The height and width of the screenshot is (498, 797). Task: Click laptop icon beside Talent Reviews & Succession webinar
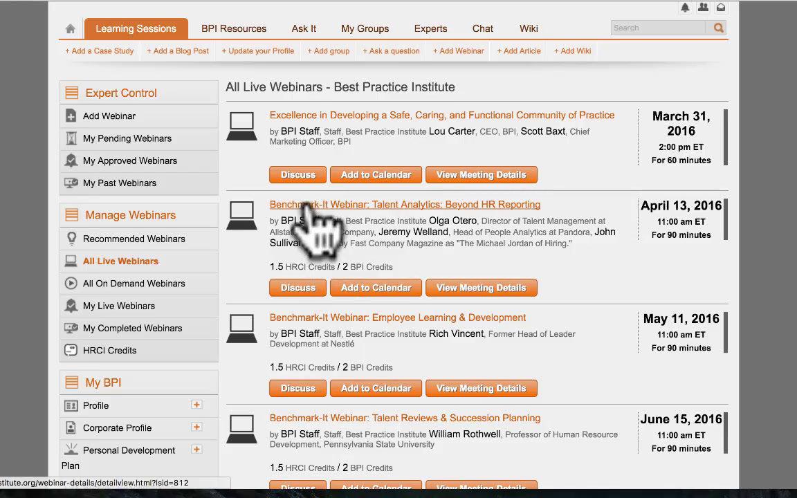242,430
